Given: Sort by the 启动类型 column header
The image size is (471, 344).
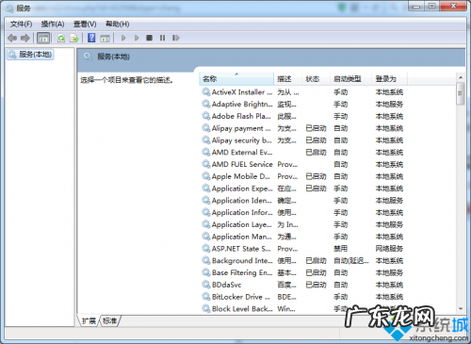Looking at the screenshot, I should click(x=350, y=79).
